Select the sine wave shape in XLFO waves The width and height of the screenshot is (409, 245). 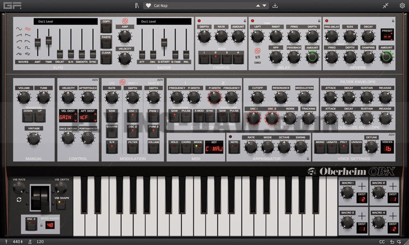click(x=19, y=28)
